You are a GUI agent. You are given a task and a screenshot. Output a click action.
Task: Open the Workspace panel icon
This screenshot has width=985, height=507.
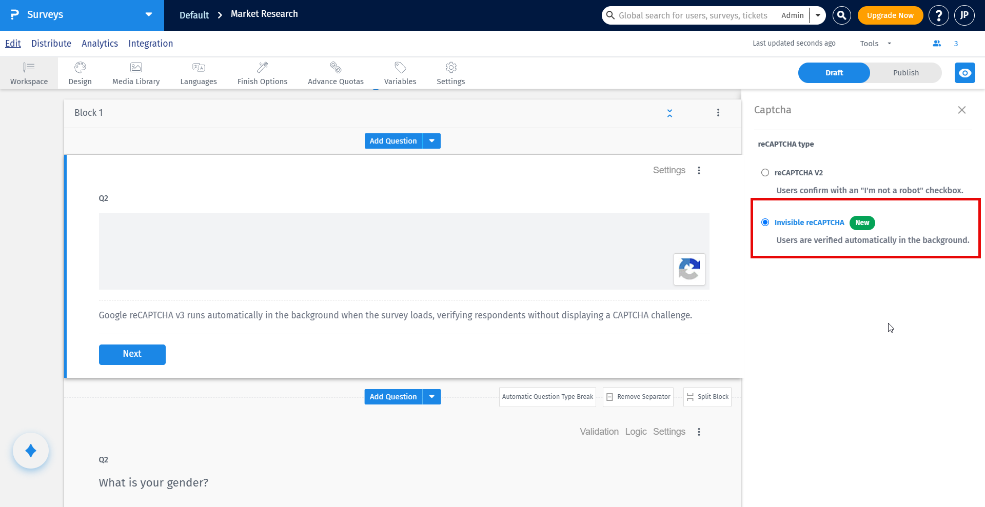[x=29, y=73]
